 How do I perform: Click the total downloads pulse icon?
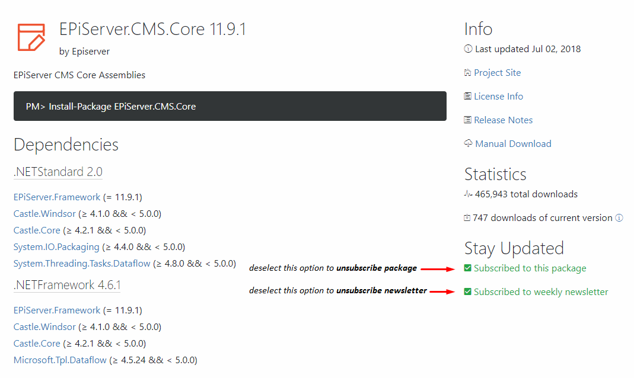pyautogui.click(x=469, y=194)
